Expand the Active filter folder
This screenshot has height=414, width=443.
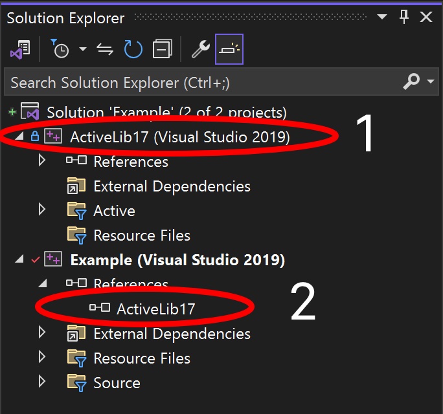pos(42,210)
